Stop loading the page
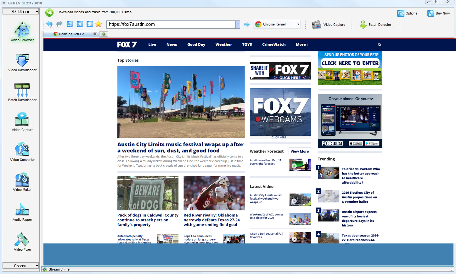 tap(80, 24)
